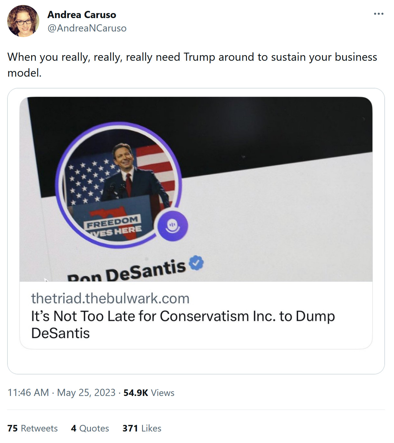
Task: Open Andrea Caruso's profile avatar
Action: pyautogui.click(x=23, y=21)
